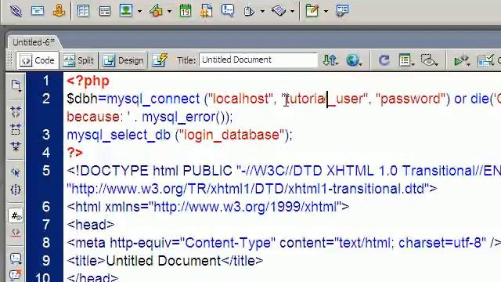Open the View Options menu icon
The width and height of the screenshot is (501, 282).
coord(406,60)
